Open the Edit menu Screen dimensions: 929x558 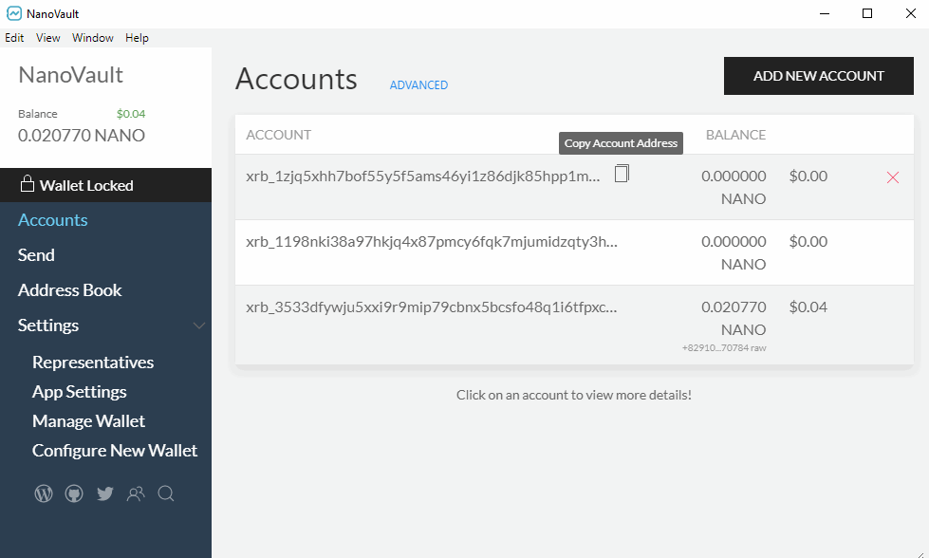click(14, 38)
